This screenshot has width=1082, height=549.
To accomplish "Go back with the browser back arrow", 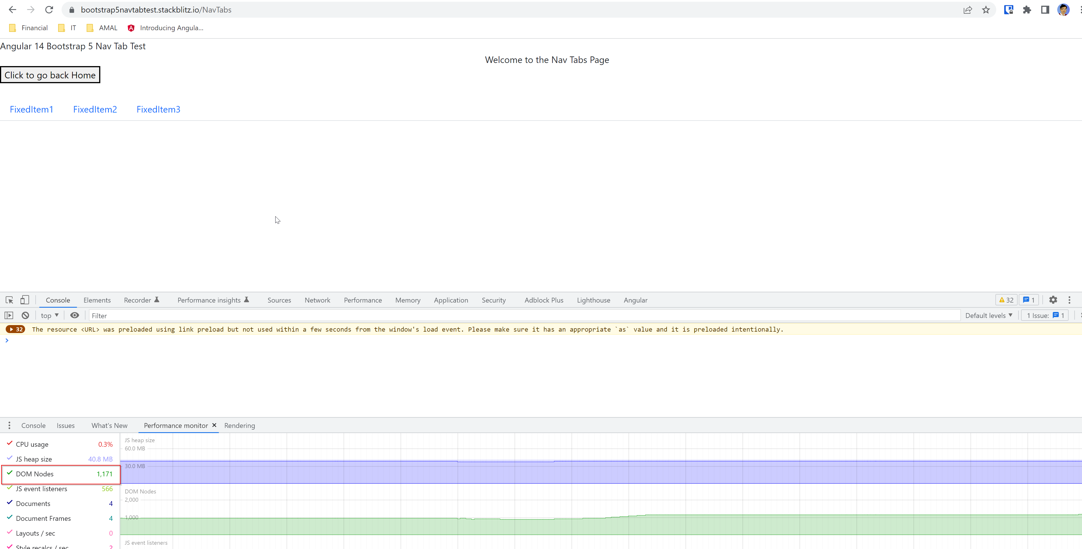I will click(12, 10).
